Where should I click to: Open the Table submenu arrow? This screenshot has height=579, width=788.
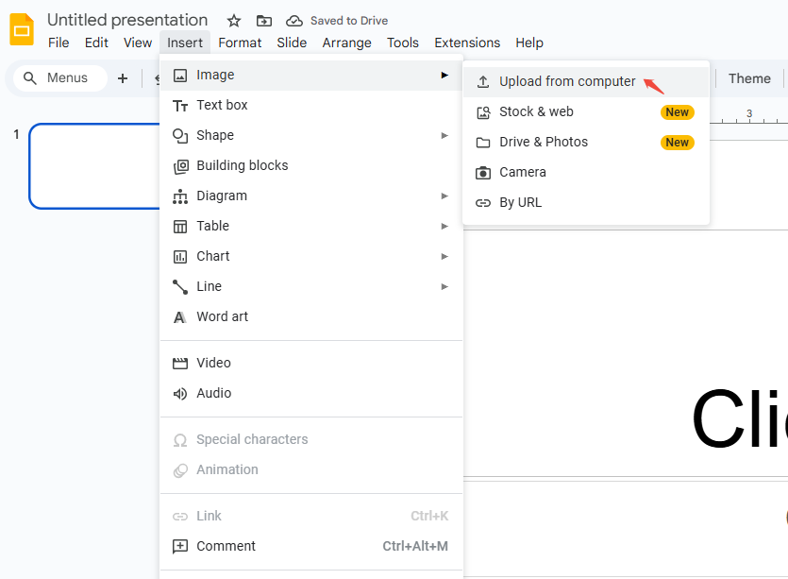click(444, 227)
